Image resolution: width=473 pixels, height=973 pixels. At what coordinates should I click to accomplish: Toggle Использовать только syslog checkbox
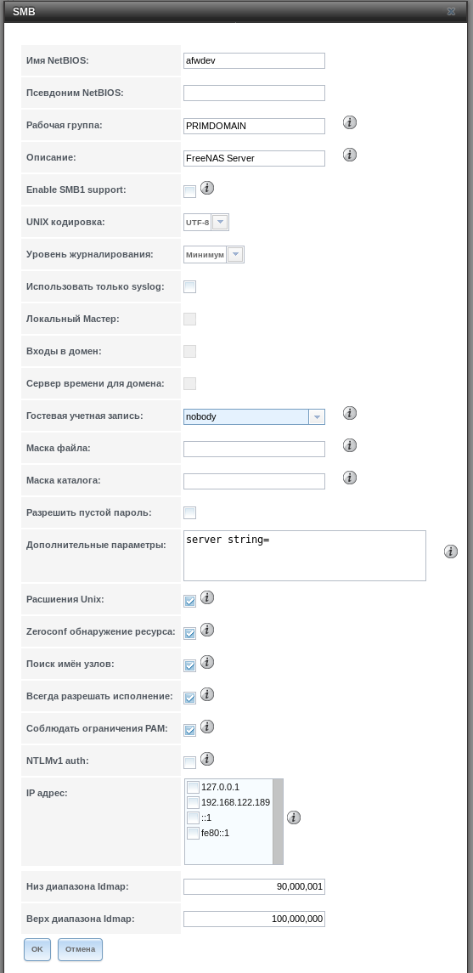point(189,286)
